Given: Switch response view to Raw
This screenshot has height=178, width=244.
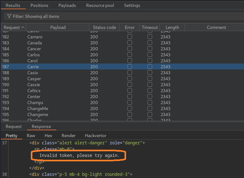Looking at the screenshot, I should click(31, 136).
